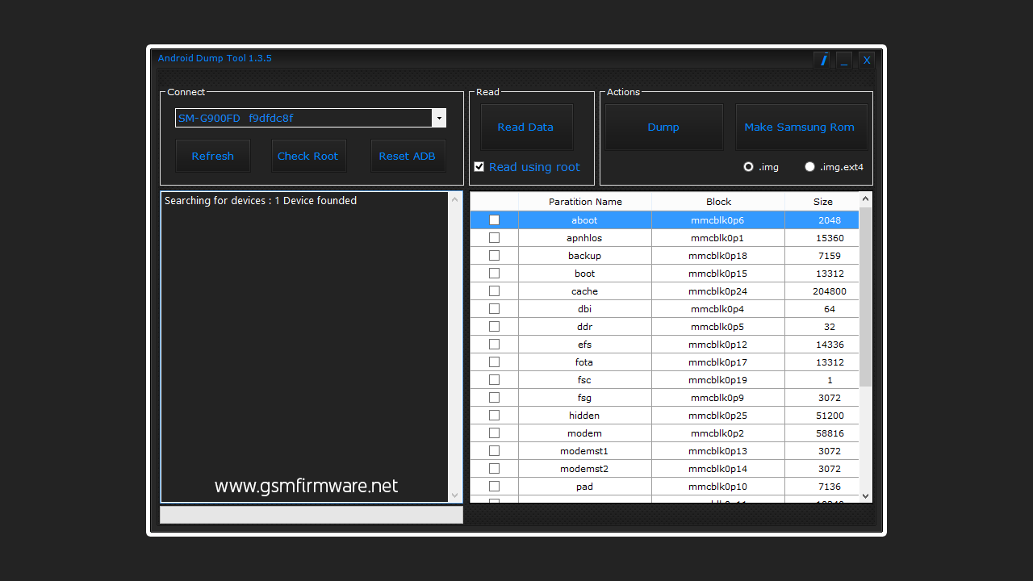Select the .img output format
This screenshot has width=1033, height=581.
tap(748, 166)
